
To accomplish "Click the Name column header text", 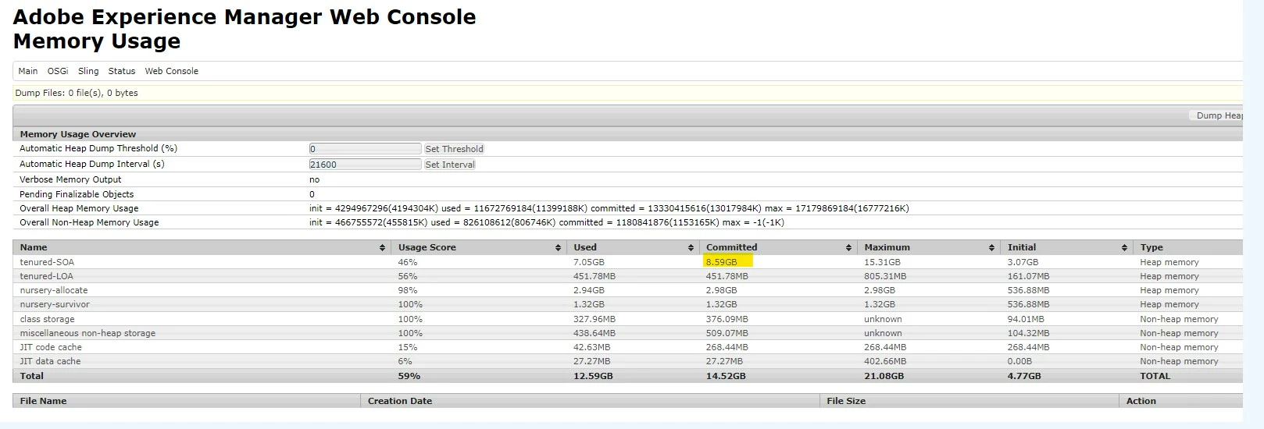I will click(34, 247).
